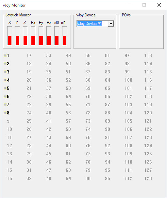Viewport: 167px width, 198px height.
Task: Click the button 5 indicator icon
Action: [5, 88]
